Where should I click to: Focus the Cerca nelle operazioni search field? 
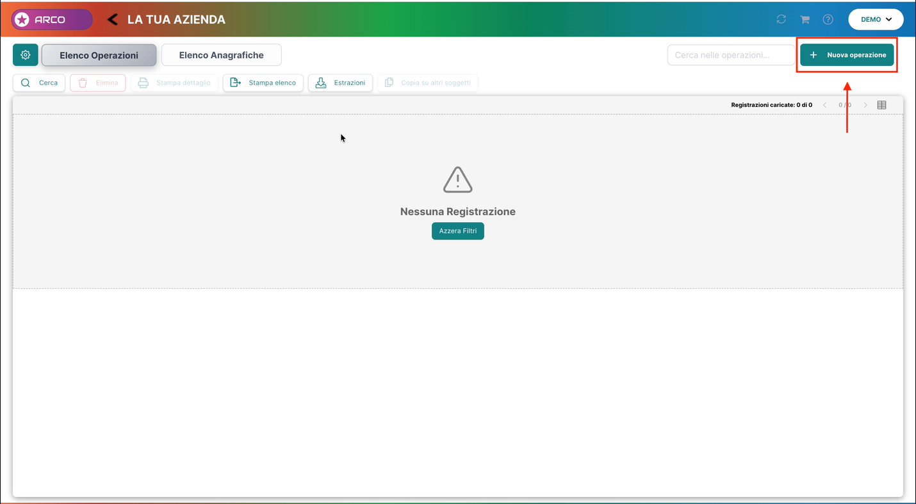[731, 55]
